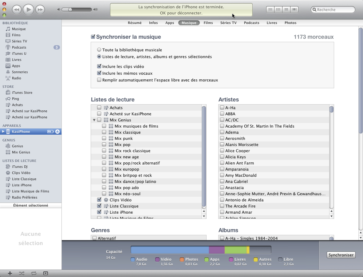The image size is (363, 277).
Task: Skip forward to the next track
Action: click(40, 10)
